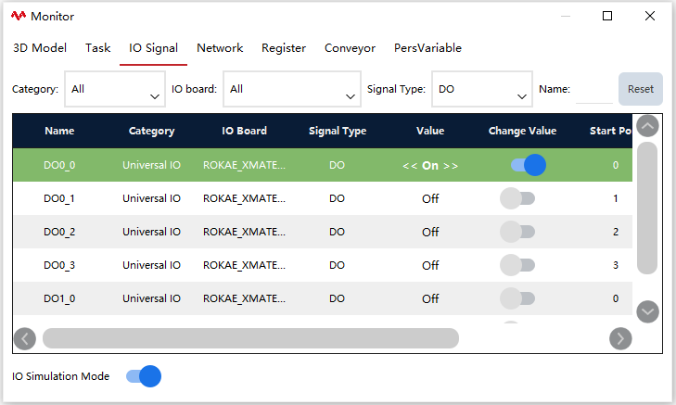This screenshot has height=405, width=676.
Task: Turn on the DO0_1 change value switch
Action: pyautogui.click(x=517, y=198)
